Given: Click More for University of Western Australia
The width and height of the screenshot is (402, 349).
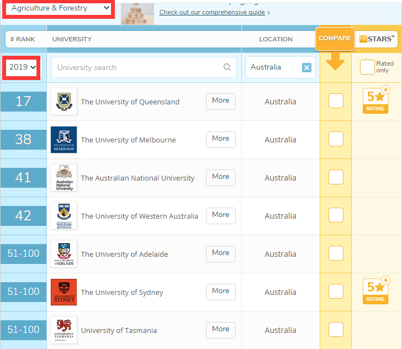Looking at the screenshot, I should [x=220, y=215].
